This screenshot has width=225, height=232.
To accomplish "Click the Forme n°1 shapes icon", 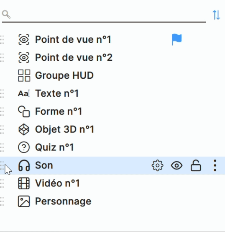I will (x=24, y=111).
